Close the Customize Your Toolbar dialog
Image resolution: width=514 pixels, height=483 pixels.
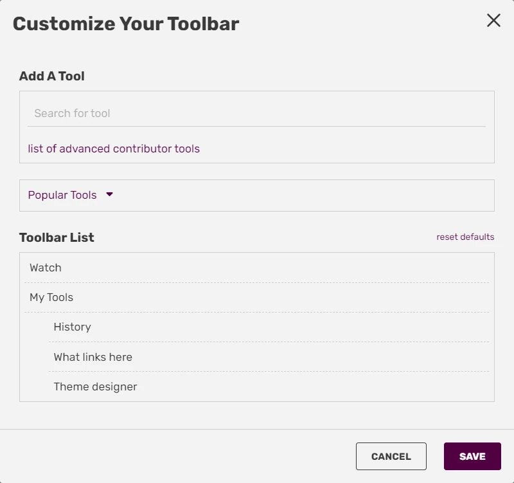[493, 20]
